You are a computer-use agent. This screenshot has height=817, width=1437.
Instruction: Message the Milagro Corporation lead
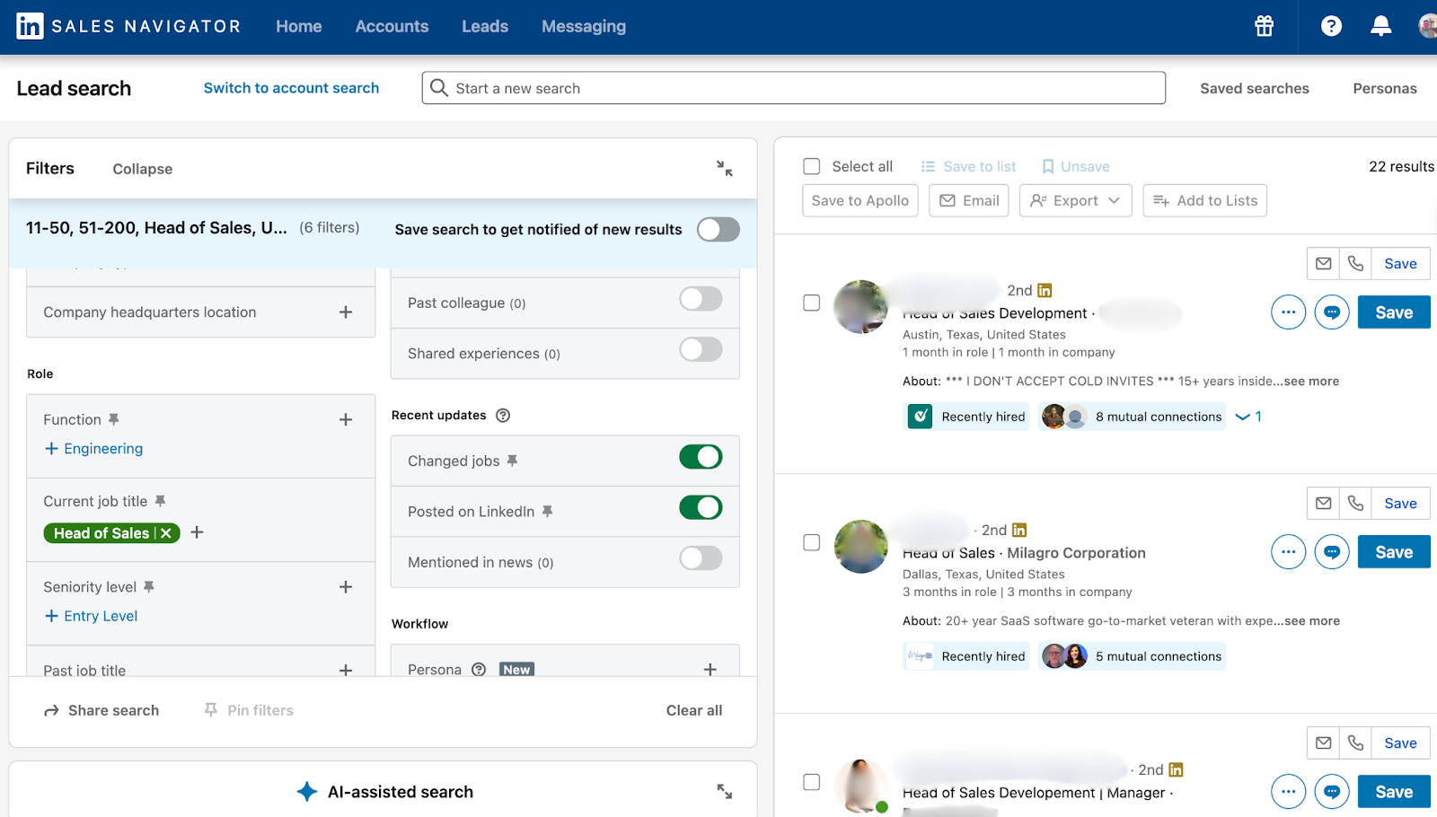[x=1332, y=552]
